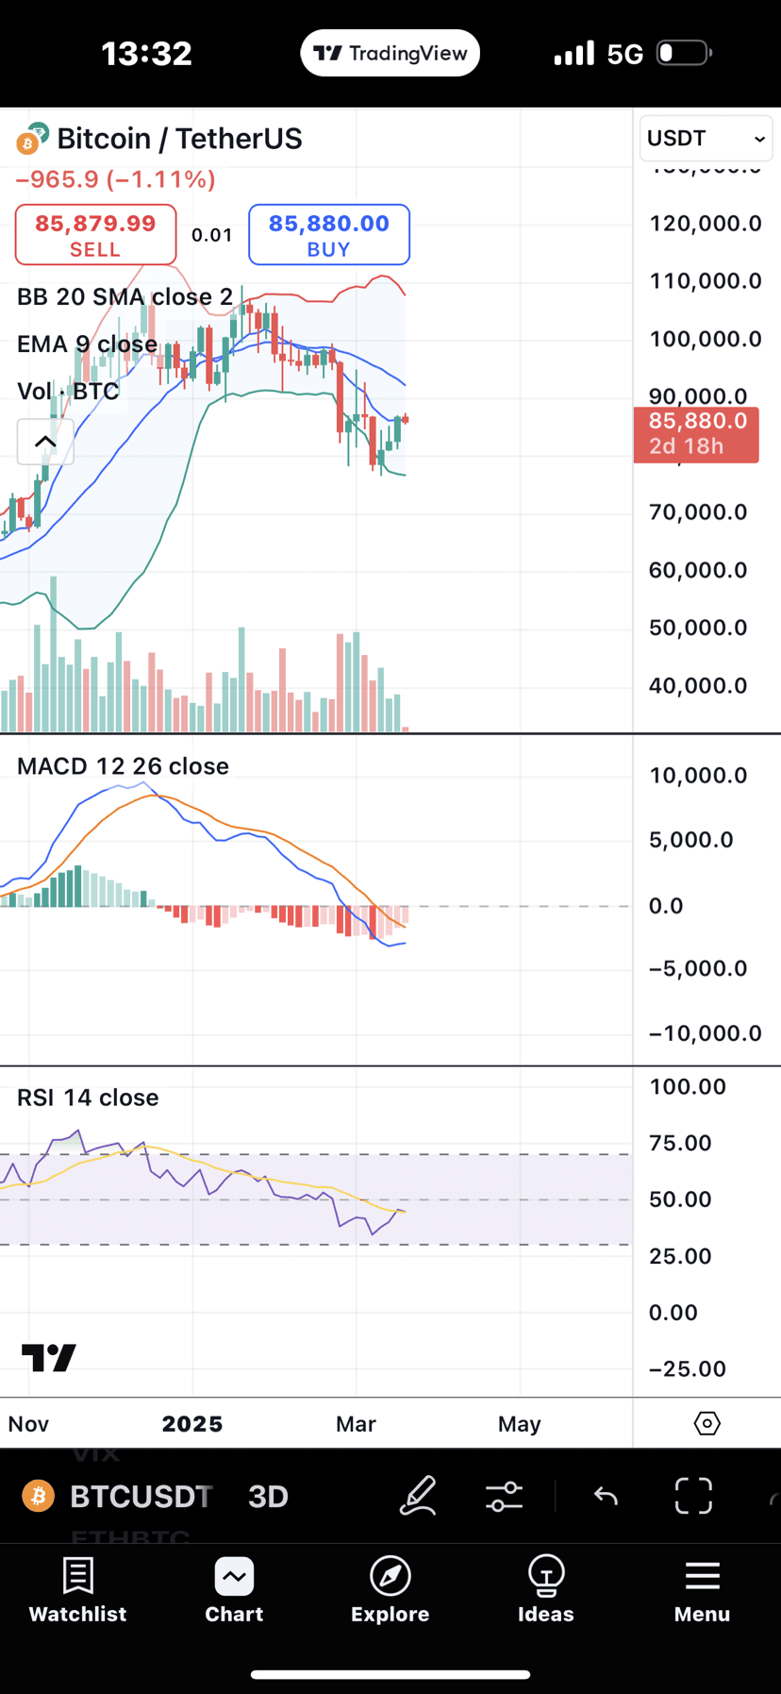Switch to the Chart tab
The height and width of the screenshot is (1694, 781).
click(x=234, y=1591)
